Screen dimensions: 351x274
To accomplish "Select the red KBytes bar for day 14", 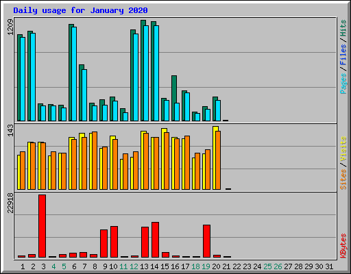I will 155,240.
